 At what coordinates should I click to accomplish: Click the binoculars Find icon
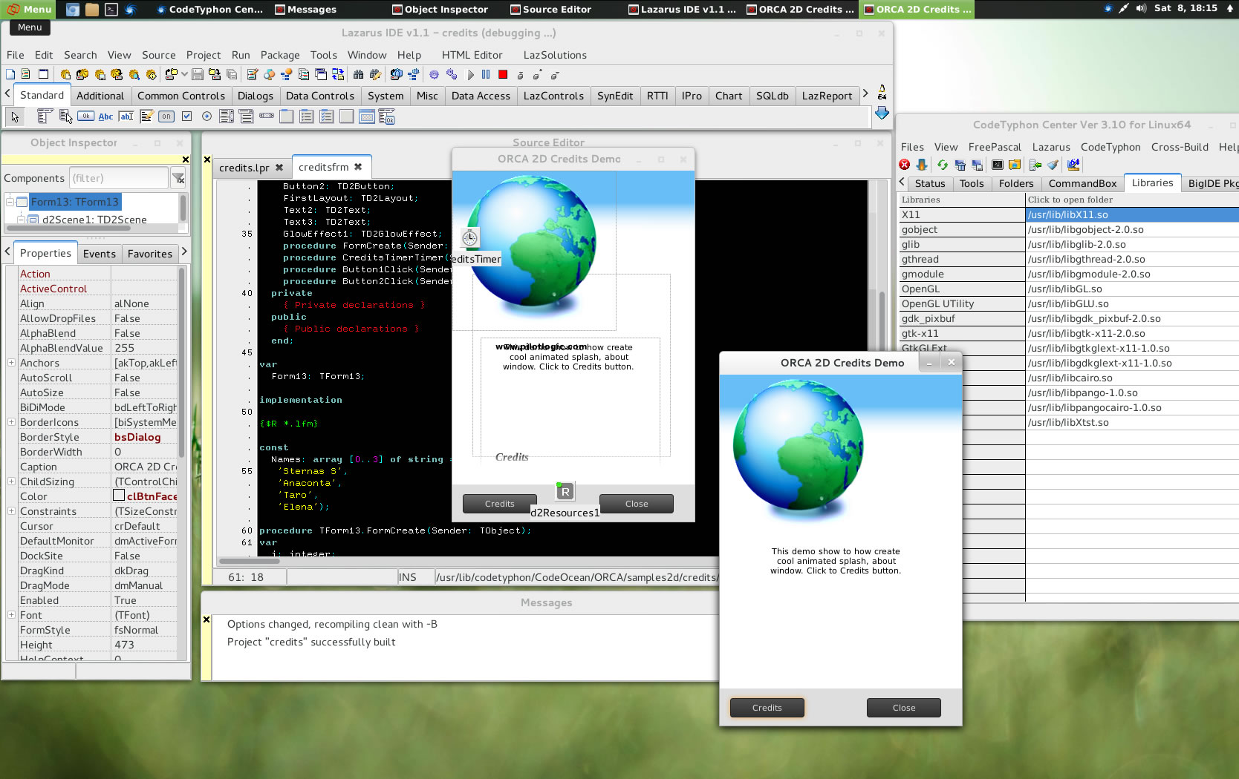358,74
